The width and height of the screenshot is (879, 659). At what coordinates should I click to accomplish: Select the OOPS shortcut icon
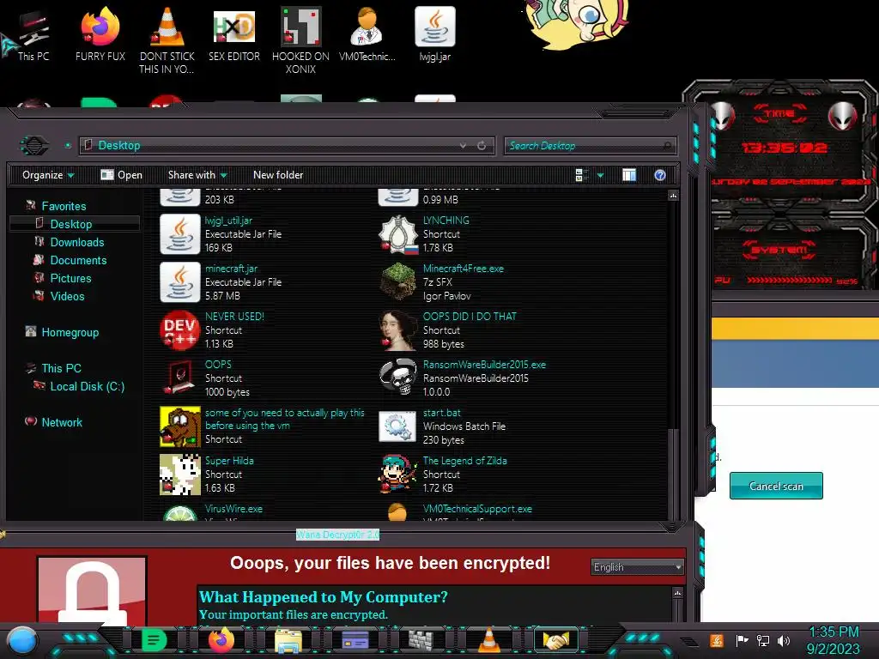[x=180, y=378]
